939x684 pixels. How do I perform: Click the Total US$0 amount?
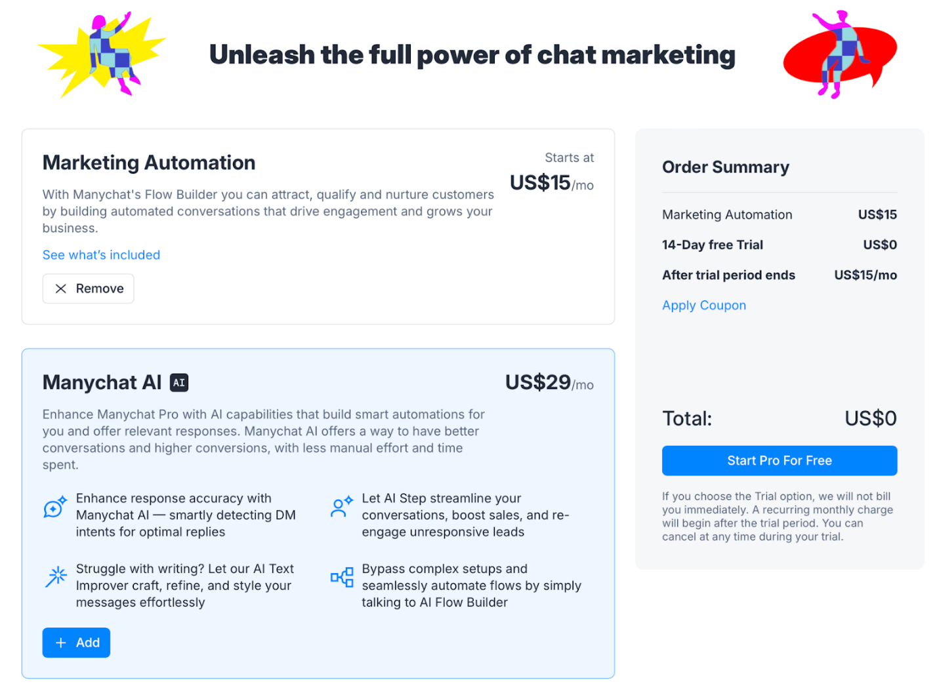(870, 418)
